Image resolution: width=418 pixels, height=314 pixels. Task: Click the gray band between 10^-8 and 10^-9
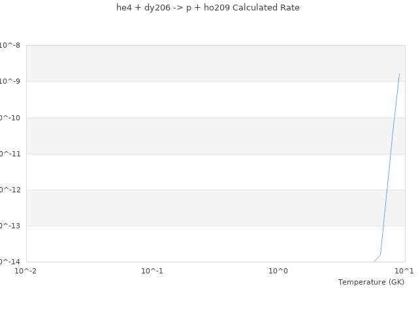tap(196, 63)
